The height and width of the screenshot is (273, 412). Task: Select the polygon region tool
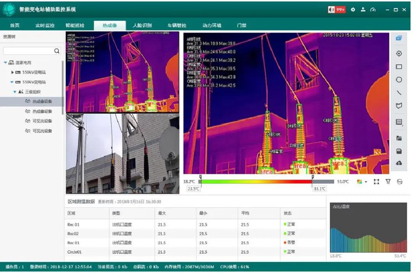click(x=399, y=106)
